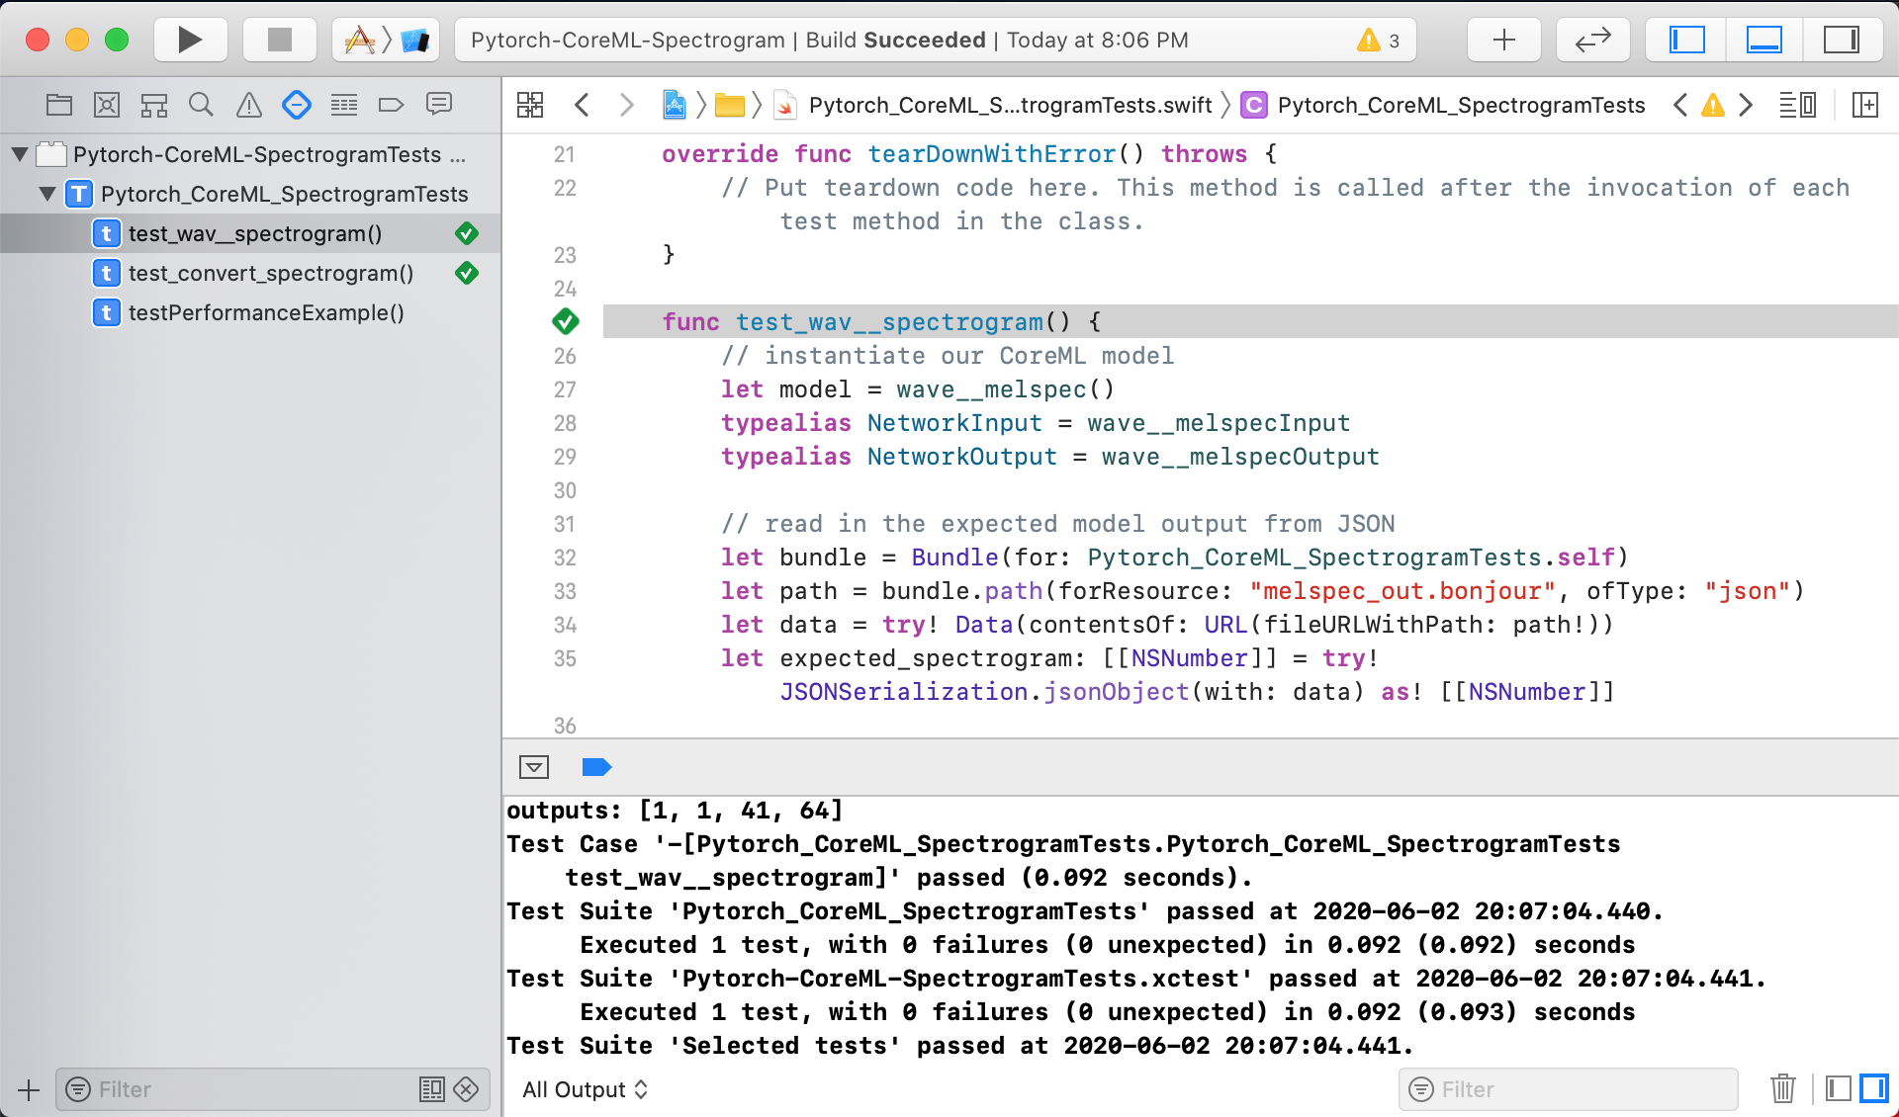The width and height of the screenshot is (1899, 1117).
Task: Go forward in editor history
Action: [x=626, y=105]
